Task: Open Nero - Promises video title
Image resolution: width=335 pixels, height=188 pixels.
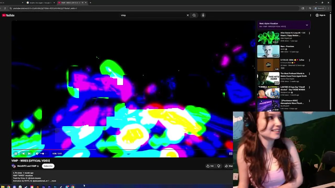Action: click(x=287, y=46)
